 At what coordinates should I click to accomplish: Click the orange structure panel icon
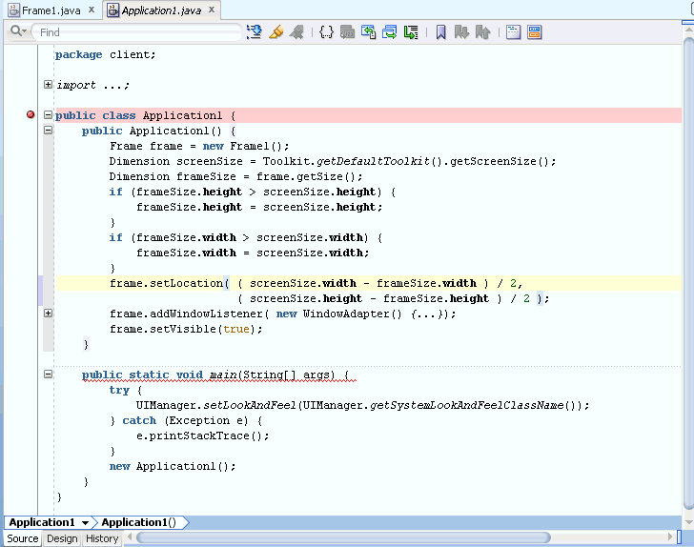pyautogui.click(x=534, y=31)
